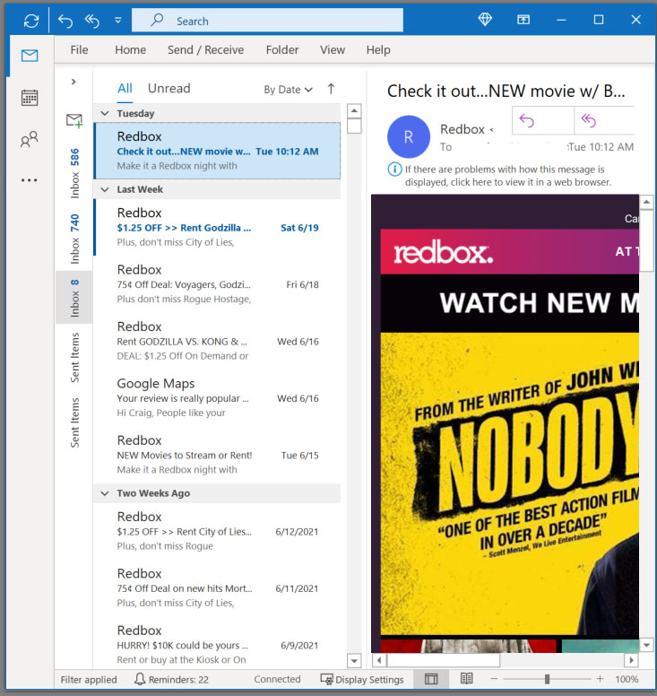This screenshot has height=696, width=657.
Task: Switch to Normal view layout icon
Action: click(431, 679)
